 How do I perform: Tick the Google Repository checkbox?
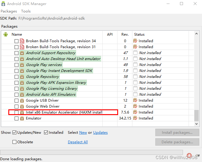tap(16, 77)
